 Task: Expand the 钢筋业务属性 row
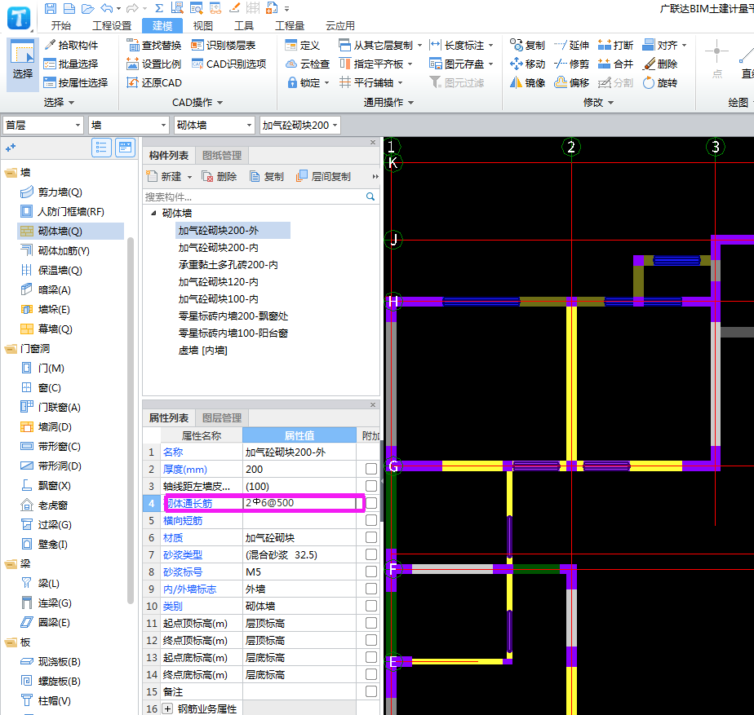[167, 708]
